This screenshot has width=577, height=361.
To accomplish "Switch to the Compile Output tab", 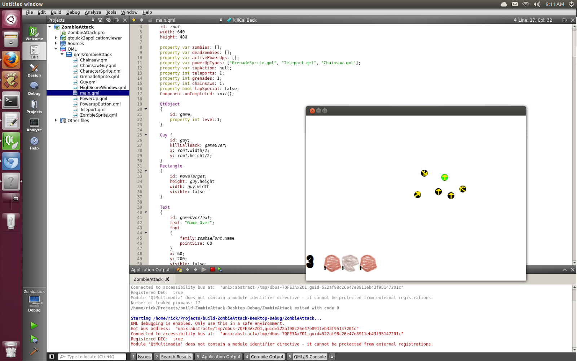I will point(267,356).
